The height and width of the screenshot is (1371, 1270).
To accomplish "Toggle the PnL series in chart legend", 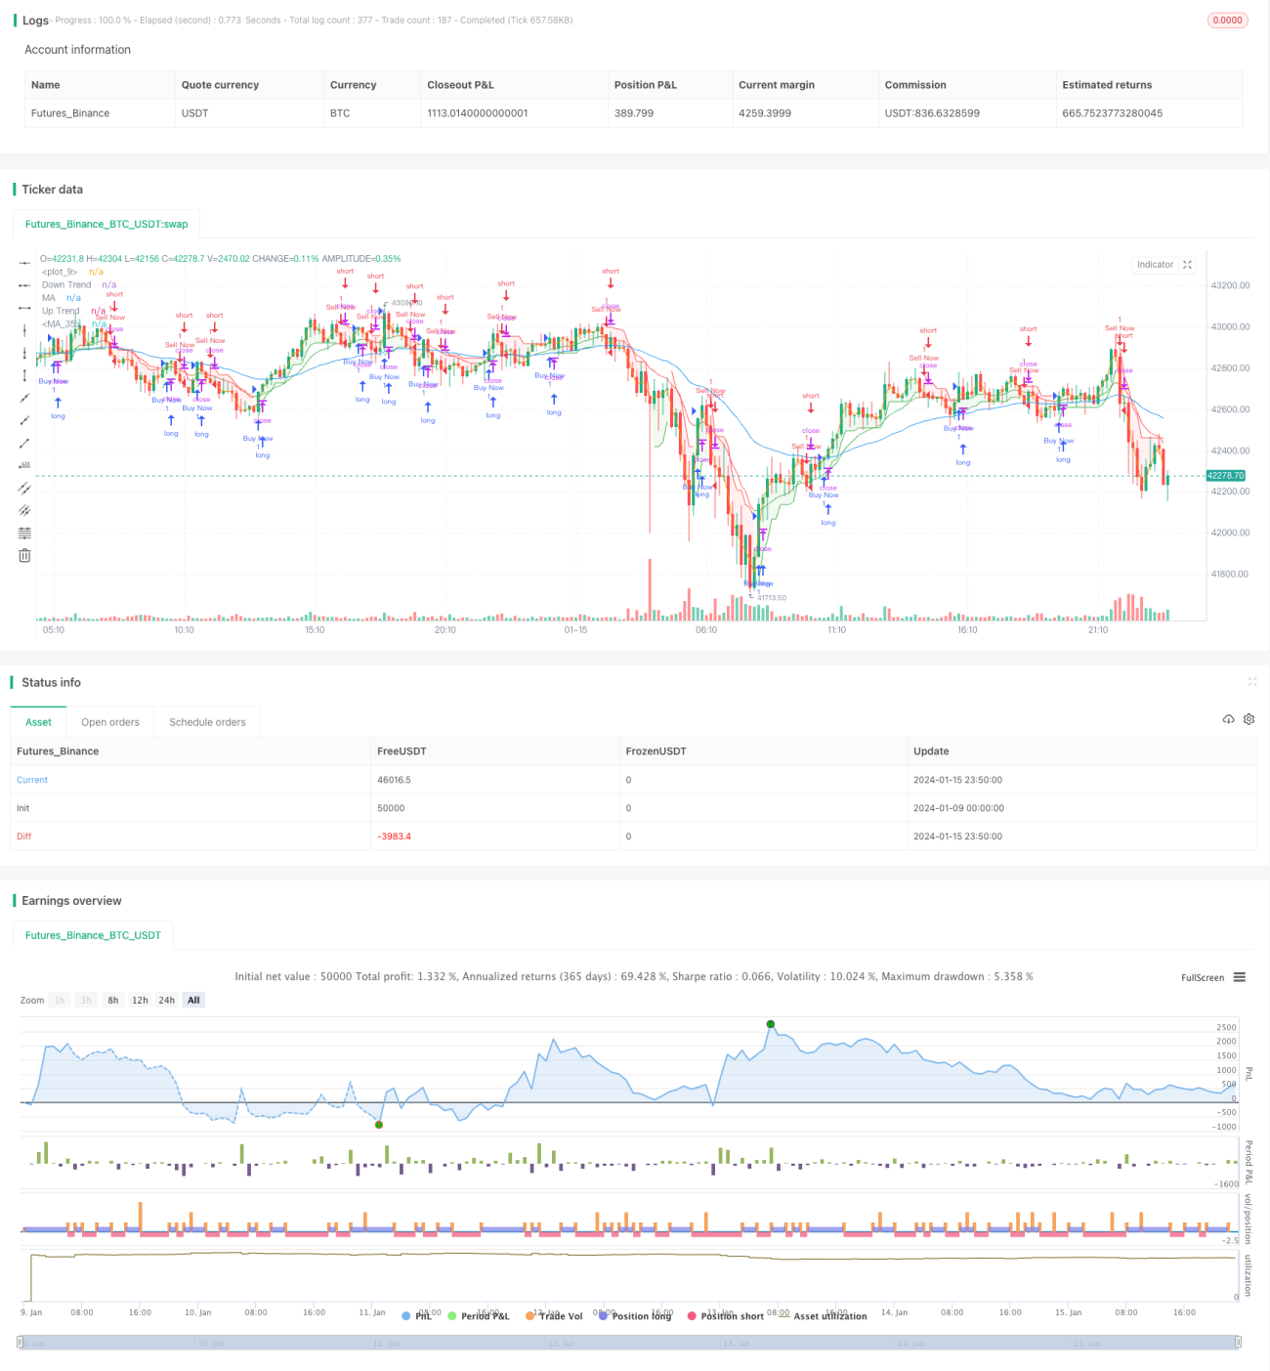I will 416,1316.
